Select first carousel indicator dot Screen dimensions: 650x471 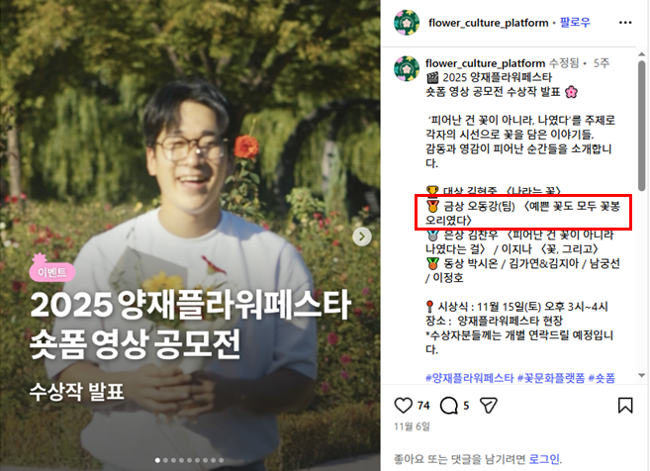click(157, 460)
